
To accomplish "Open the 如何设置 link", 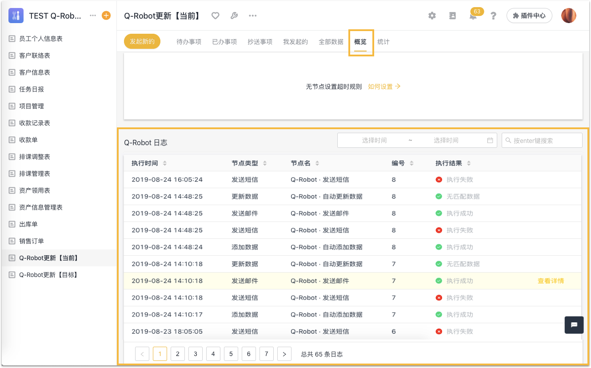I will pyautogui.click(x=384, y=87).
